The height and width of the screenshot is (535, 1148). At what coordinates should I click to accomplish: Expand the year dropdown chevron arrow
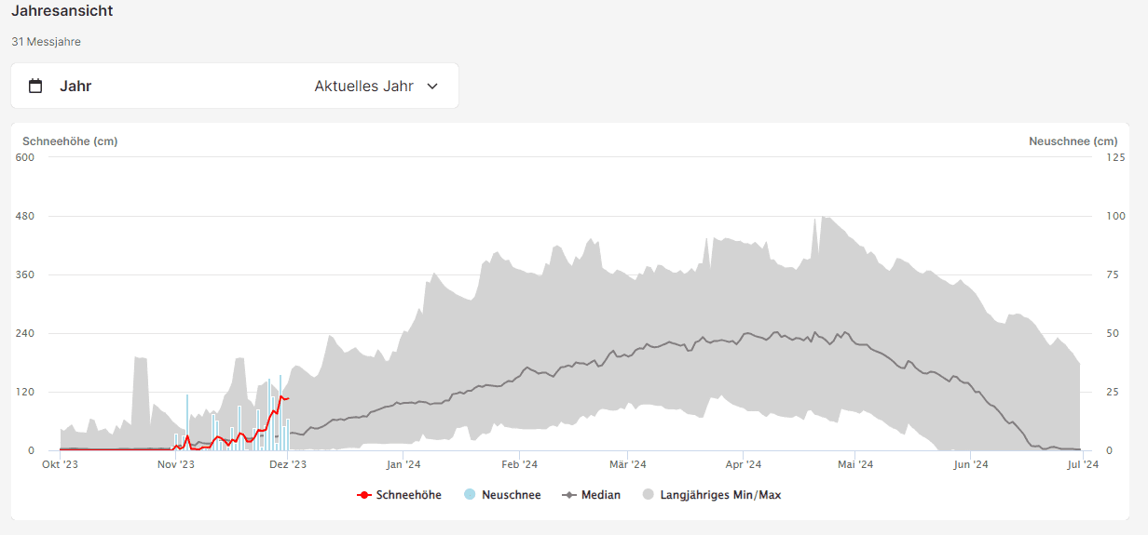pos(432,87)
